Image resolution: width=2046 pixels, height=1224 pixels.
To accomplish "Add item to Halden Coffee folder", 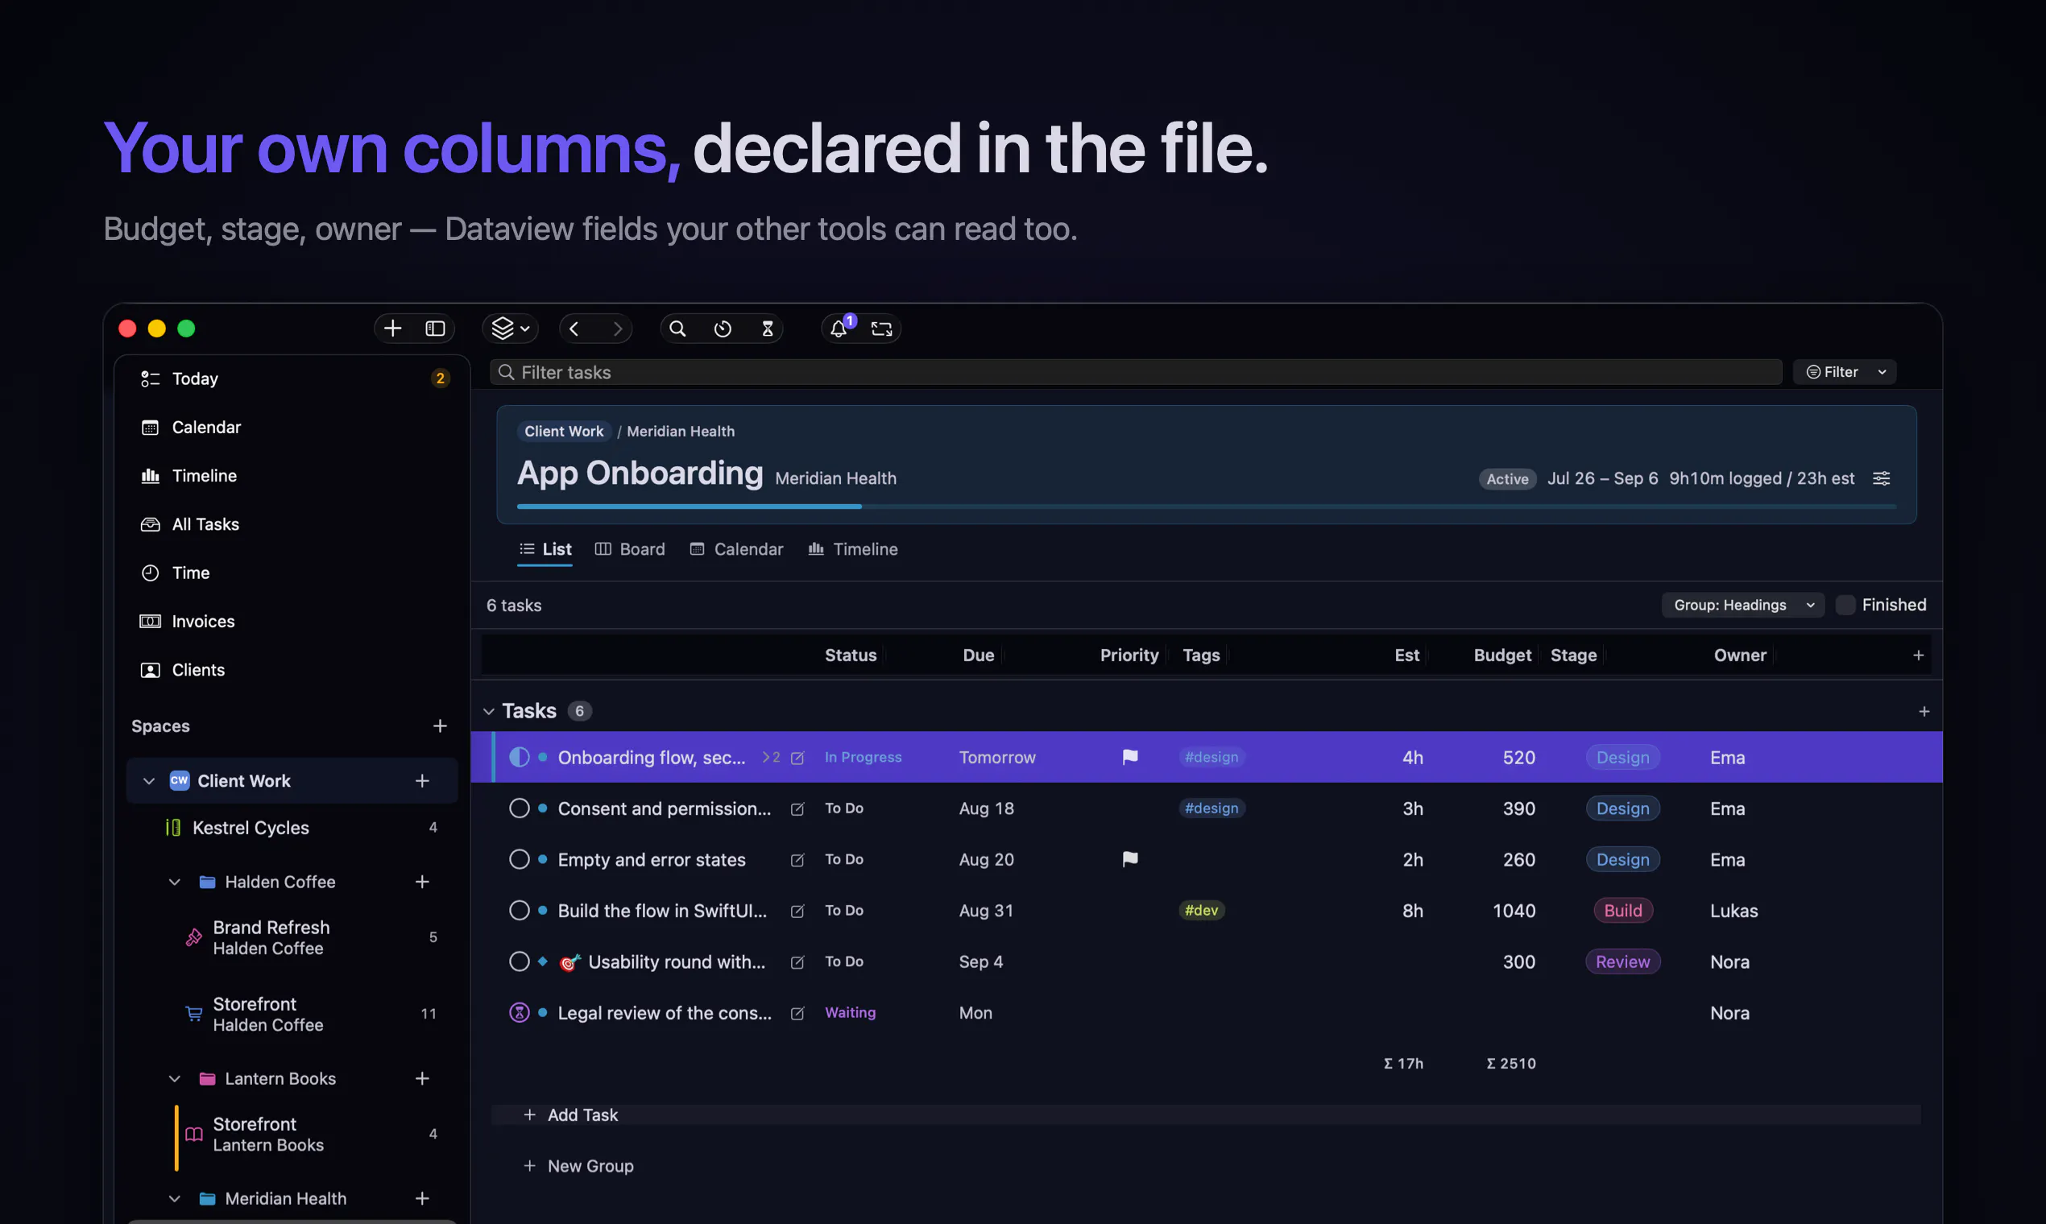I will (x=422, y=882).
